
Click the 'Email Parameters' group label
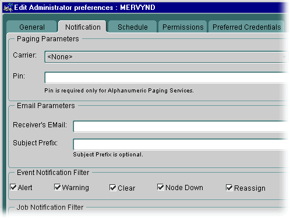point(46,106)
